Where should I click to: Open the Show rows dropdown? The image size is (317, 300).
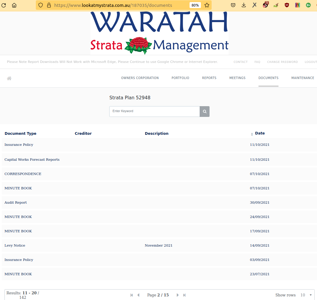tap(306, 295)
